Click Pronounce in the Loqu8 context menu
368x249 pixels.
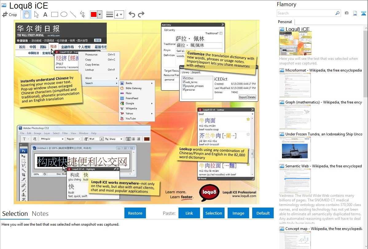click(x=91, y=54)
